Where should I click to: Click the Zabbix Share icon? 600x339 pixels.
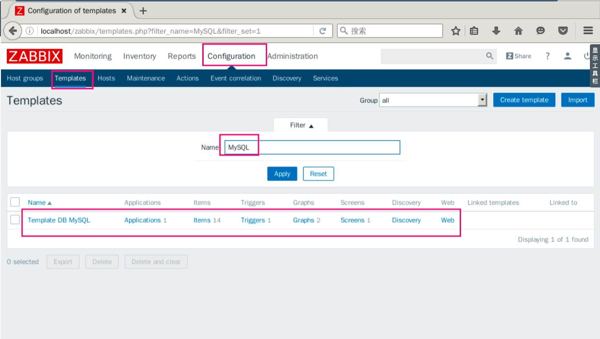(518, 56)
